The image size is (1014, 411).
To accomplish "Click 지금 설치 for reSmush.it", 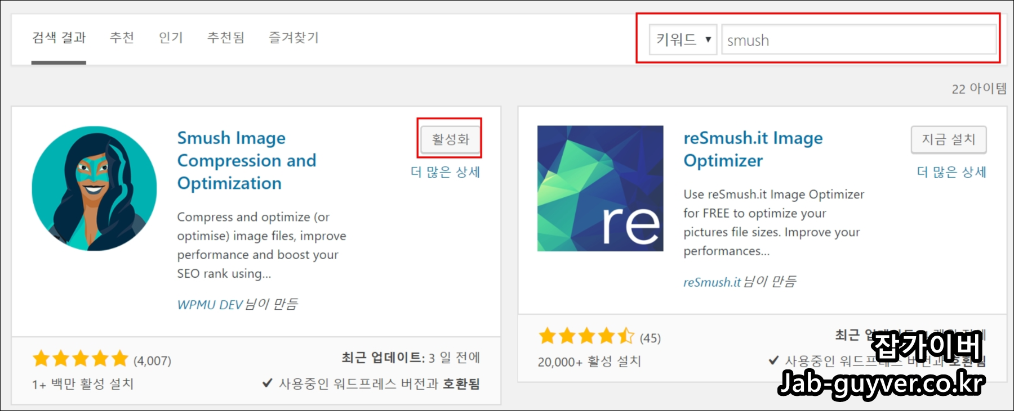I will click(949, 139).
